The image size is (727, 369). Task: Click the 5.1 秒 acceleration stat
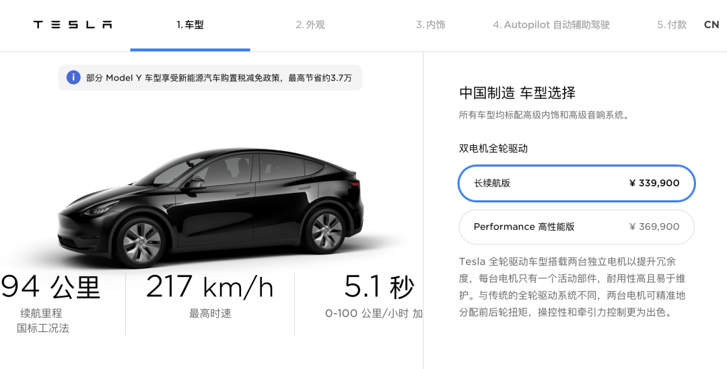click(379, 287)
